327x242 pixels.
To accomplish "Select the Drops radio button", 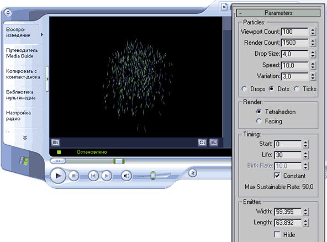I will (244, 89).
